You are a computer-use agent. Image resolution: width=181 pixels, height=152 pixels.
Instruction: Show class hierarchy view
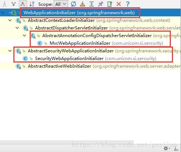[4, 4]
